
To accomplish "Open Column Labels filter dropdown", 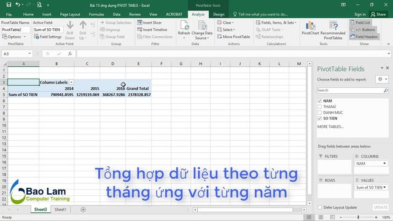I will tap(71, 82).
